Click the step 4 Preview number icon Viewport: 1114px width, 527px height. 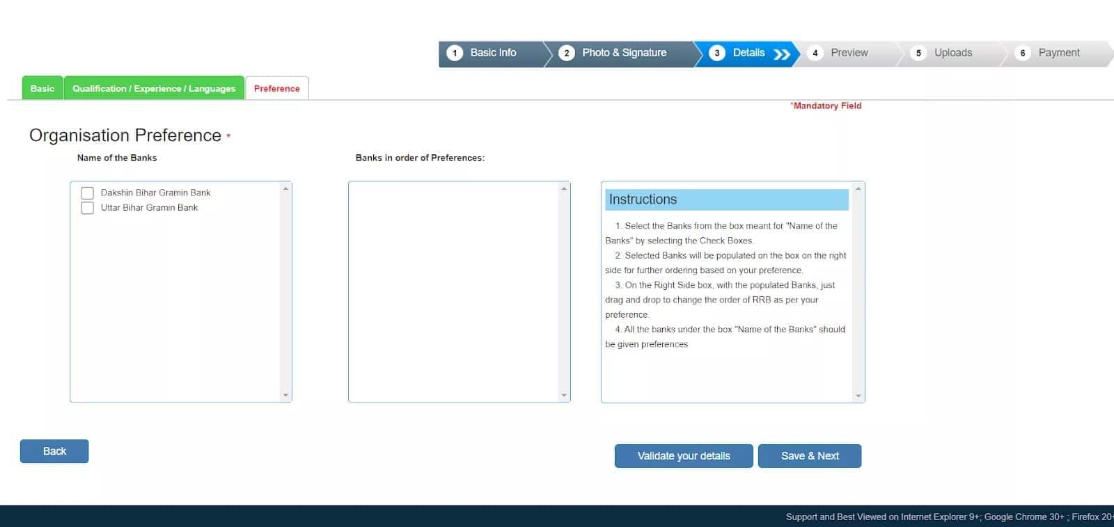click(x=815, y=53)
